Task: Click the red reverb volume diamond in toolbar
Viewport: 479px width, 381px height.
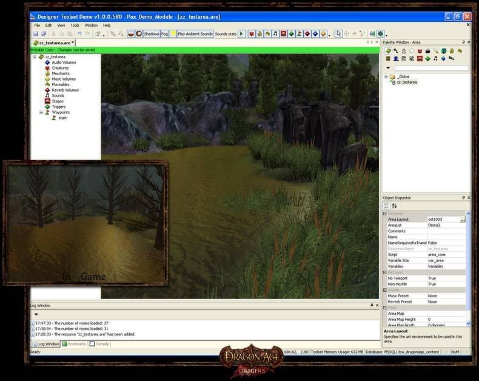Action: pyautogui.click(x=307, y=33)
